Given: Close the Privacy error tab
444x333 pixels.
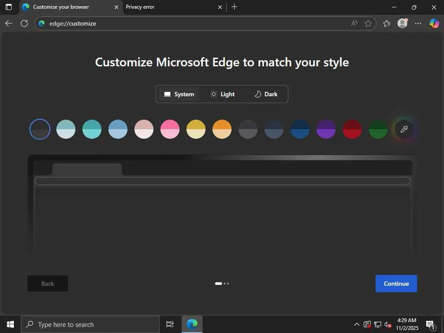Looking at the screenshot, I should click(220, 7).
